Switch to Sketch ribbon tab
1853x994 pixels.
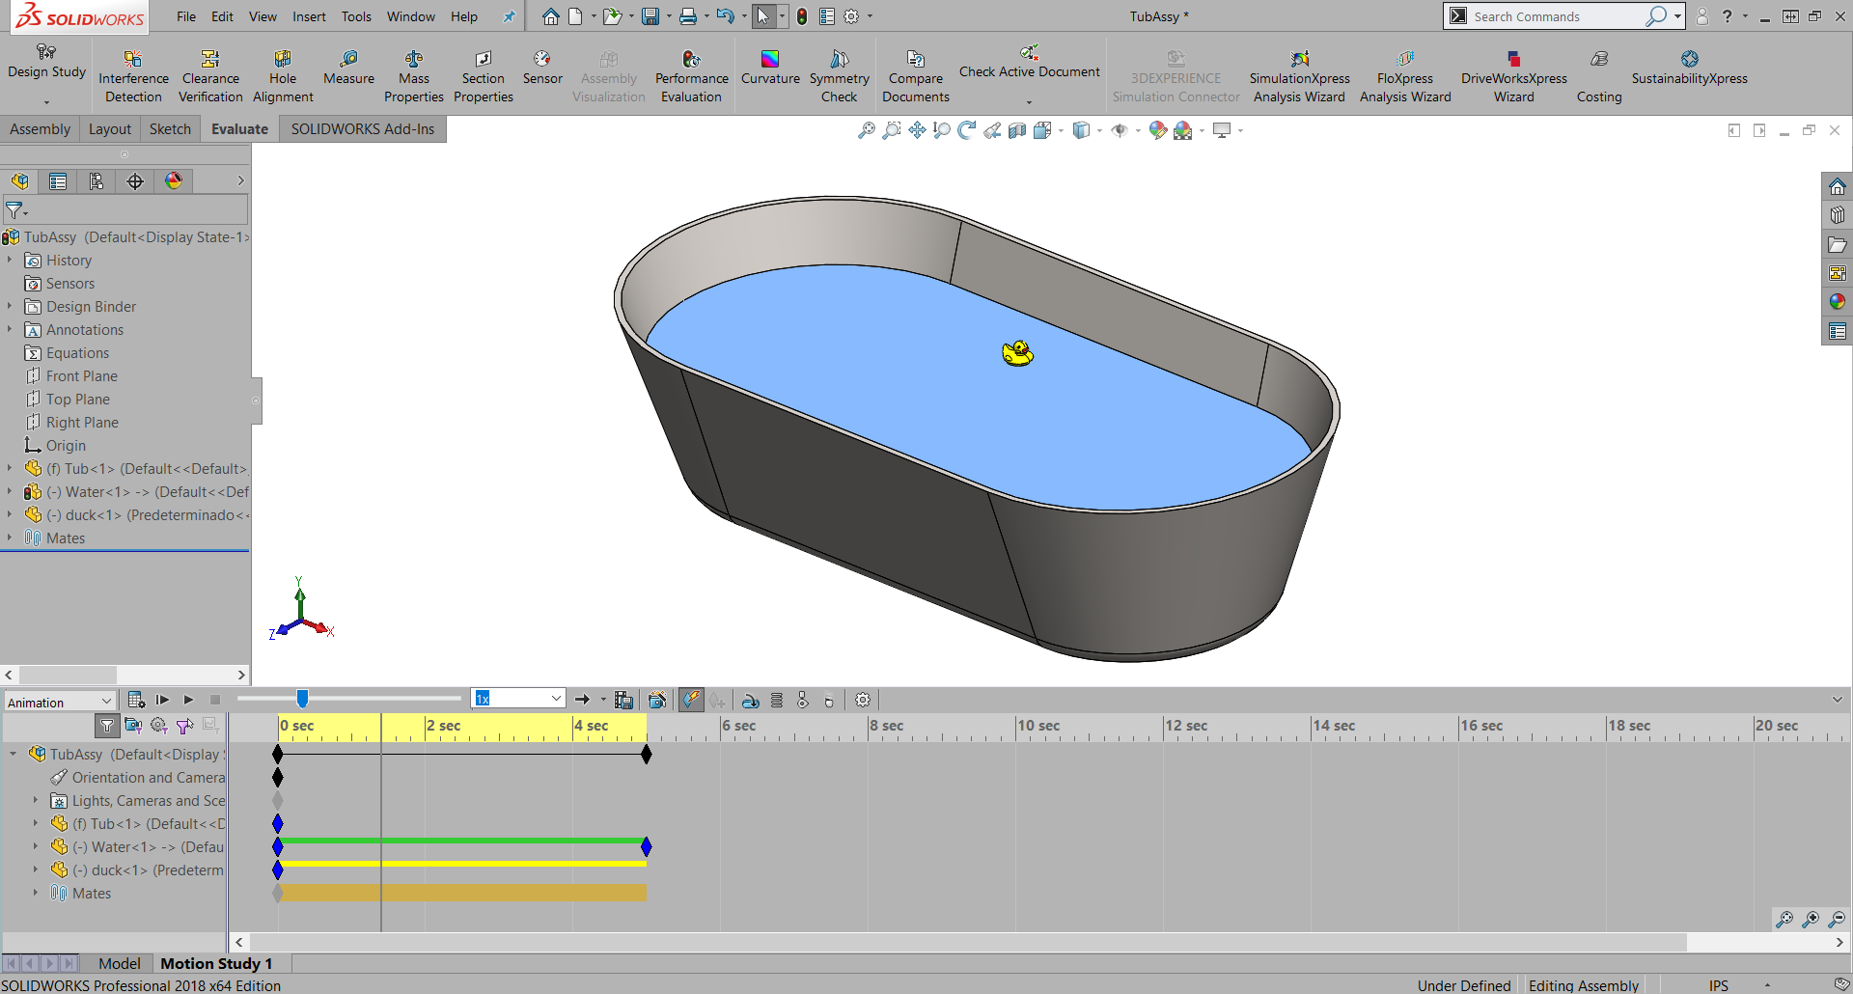170,129
